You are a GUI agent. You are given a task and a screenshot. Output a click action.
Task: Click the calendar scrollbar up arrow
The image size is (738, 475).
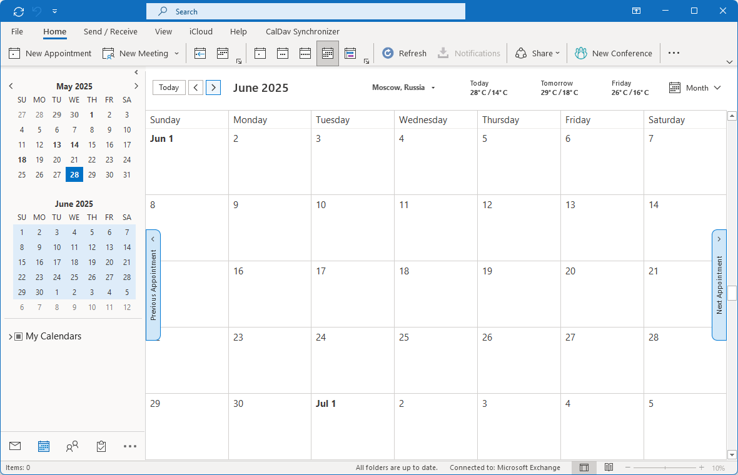point(731,115)
